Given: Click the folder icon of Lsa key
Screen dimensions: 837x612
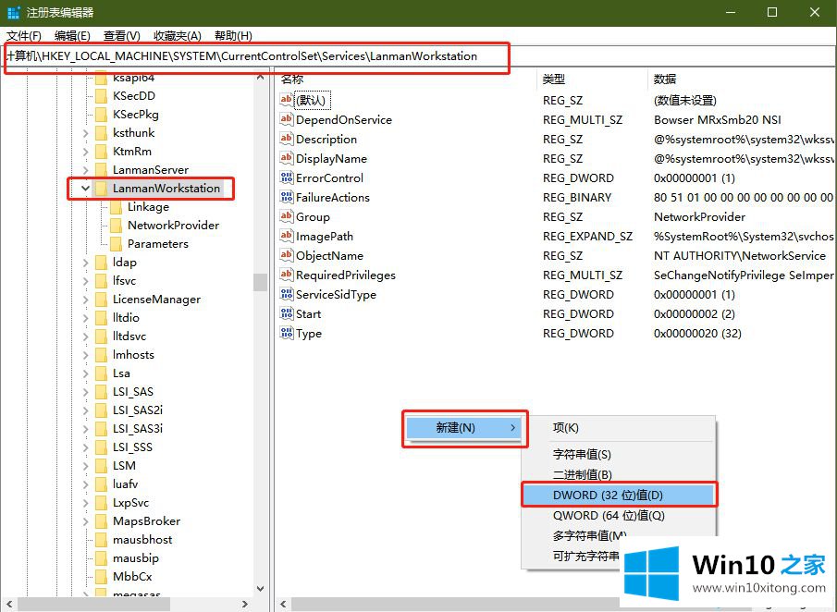Looking at the screenshot, I should click(x=101, y=373).
